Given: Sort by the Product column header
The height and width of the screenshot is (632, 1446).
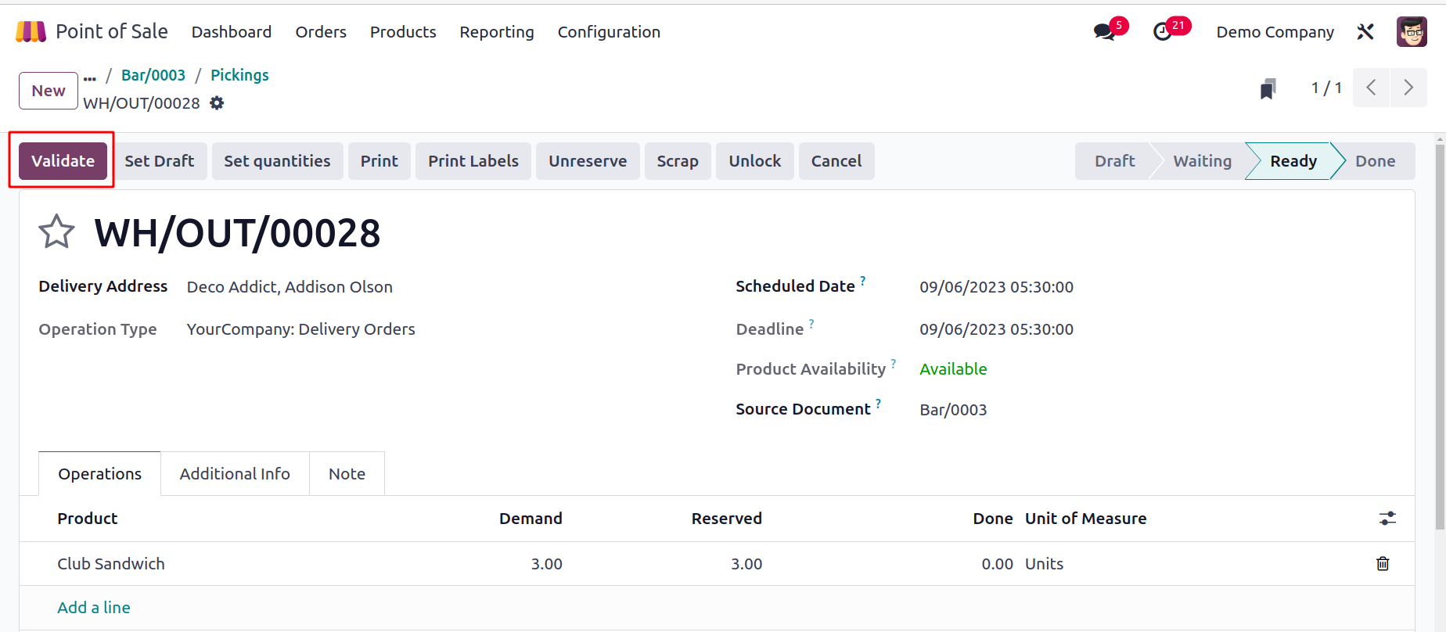Looking at the screenshot, I should (88, 519).
